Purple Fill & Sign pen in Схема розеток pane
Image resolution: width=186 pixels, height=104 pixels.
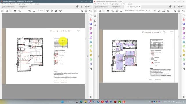[91, 38]
